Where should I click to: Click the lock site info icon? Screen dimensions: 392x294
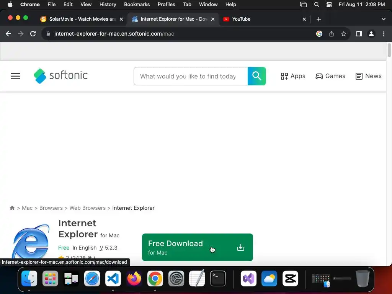coord(48,34)
